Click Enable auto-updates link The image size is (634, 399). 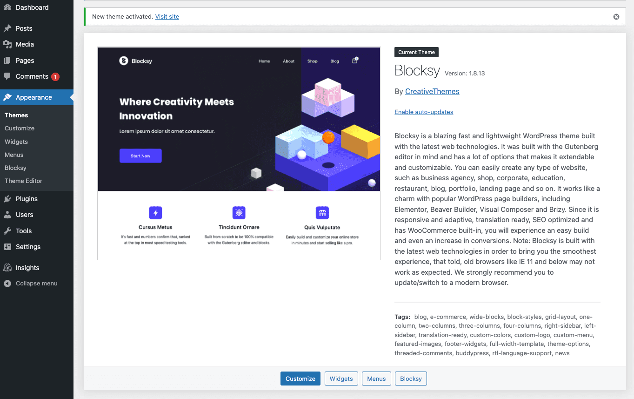424,112
